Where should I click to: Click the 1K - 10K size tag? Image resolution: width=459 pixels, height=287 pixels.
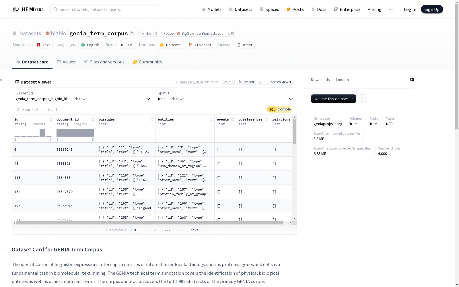(126, 45)
